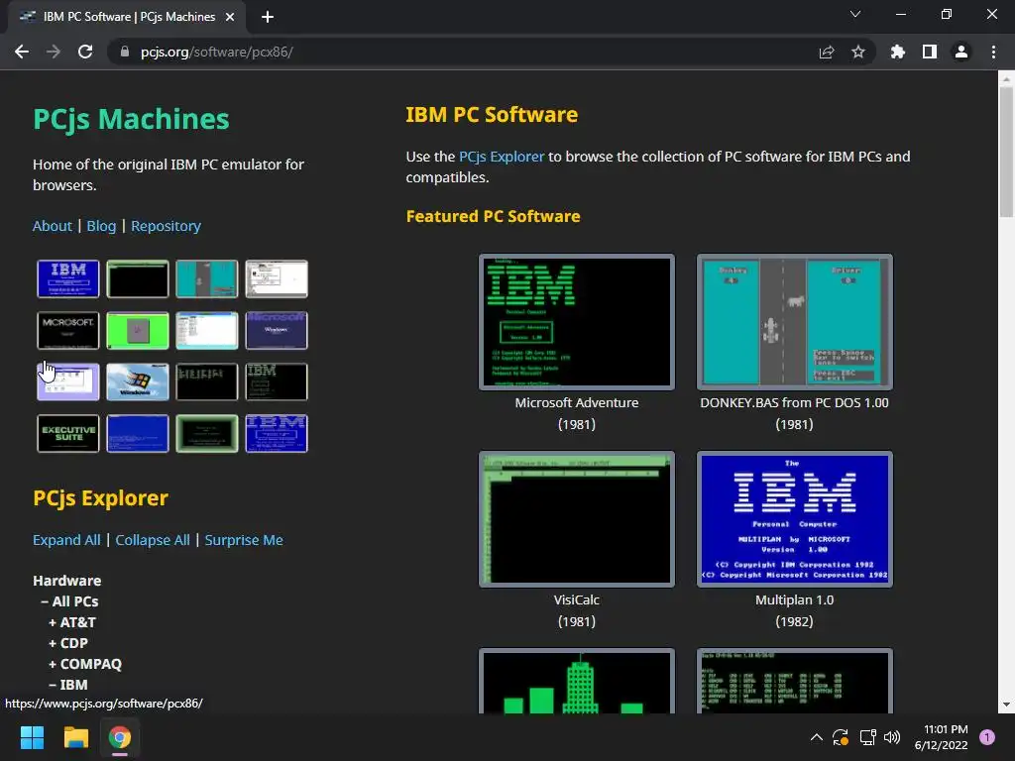Open File Explorer from the taskbar

point(75,737)
